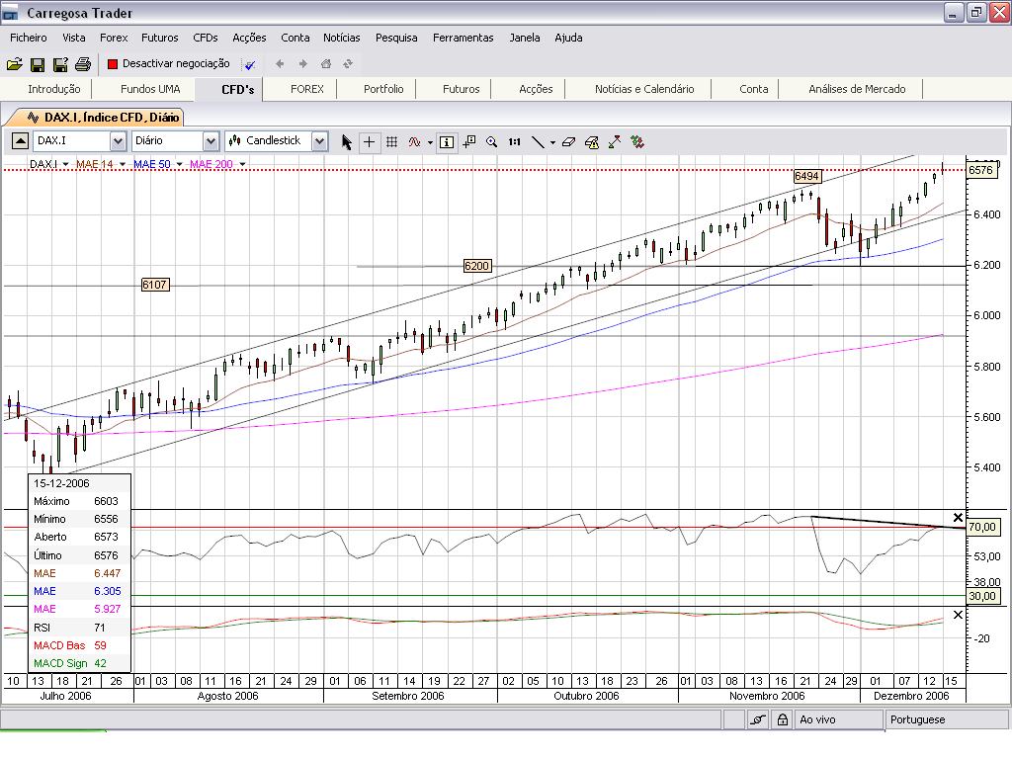Open the Ajuda menu
Viewport: 1012px width, 759px height.
[x=568, y=38]
